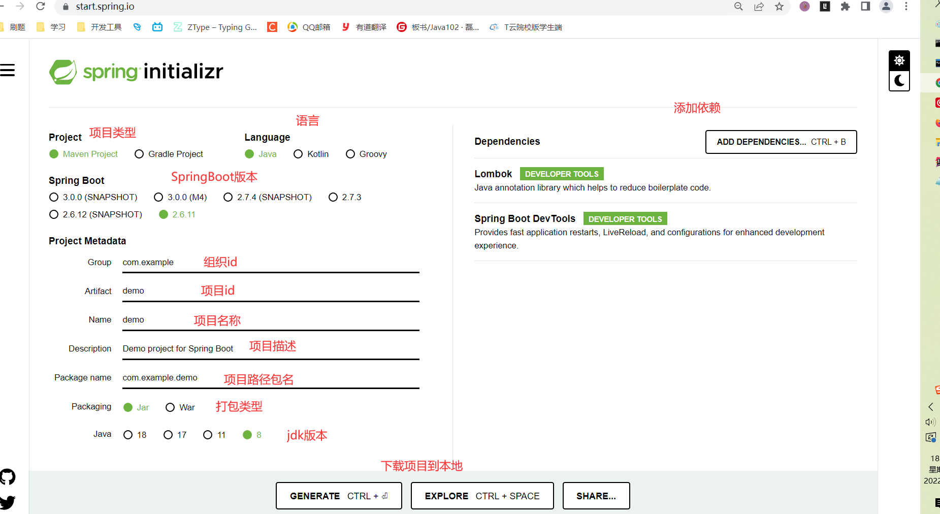
Task: Edit the Package name field
Action: 271,378
